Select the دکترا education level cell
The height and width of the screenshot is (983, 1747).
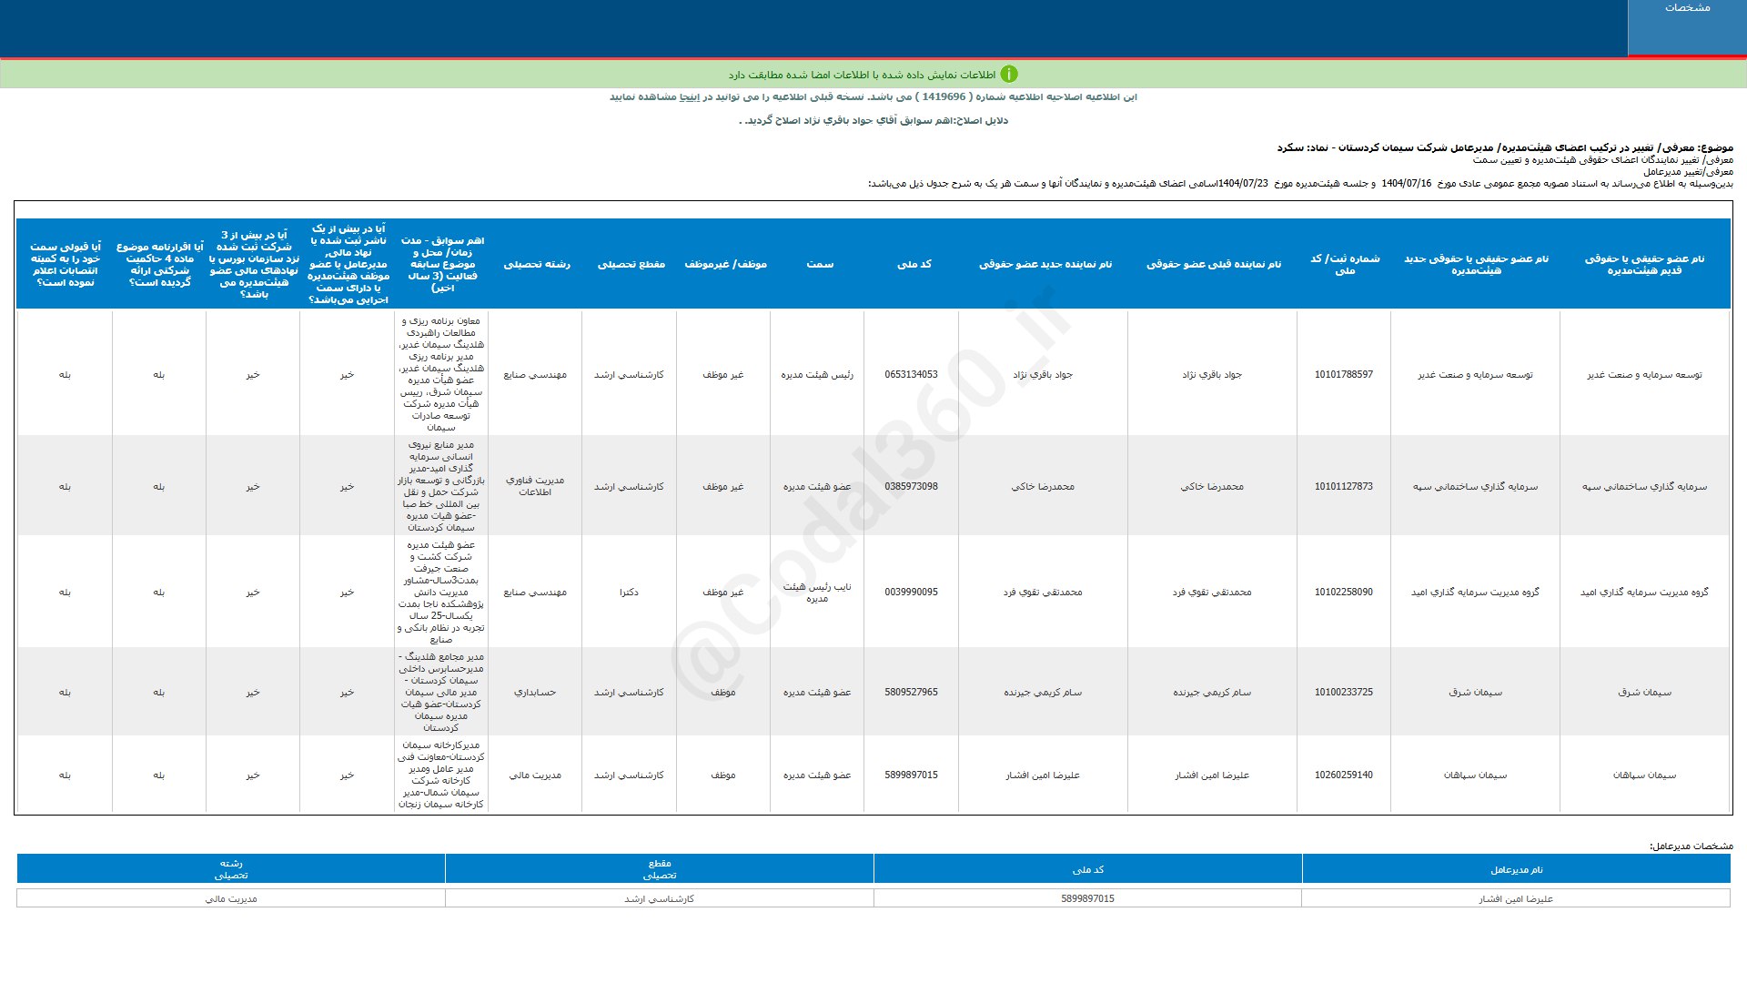pyautogui.click(x=629, y=593)
